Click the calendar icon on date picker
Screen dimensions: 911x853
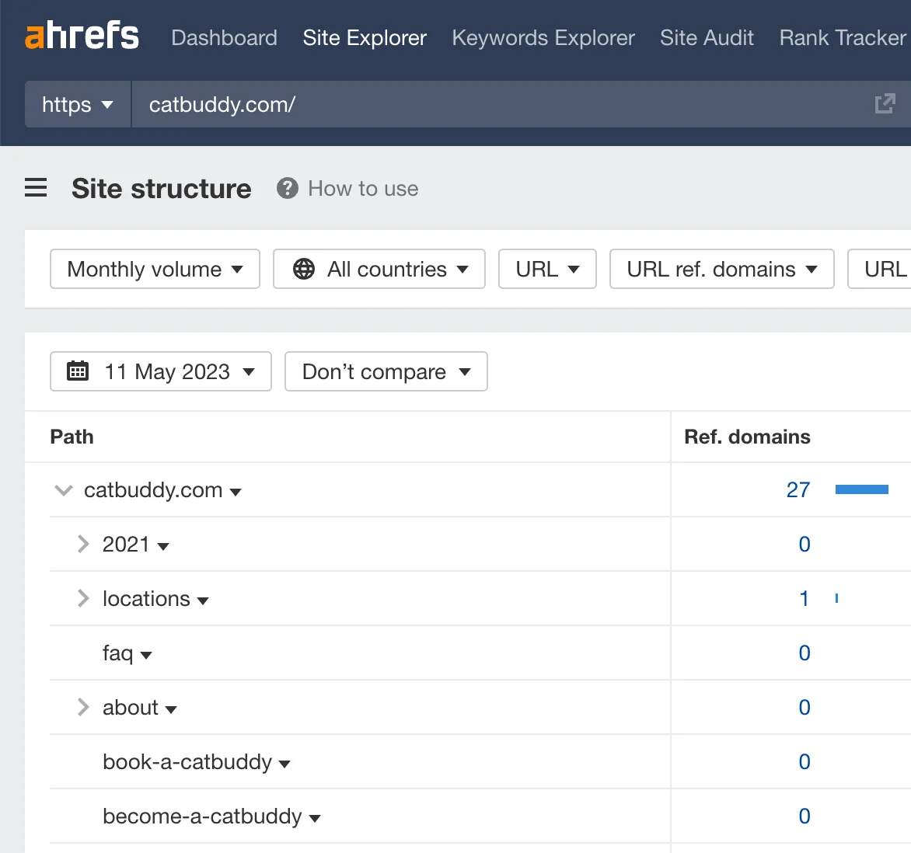pos(78,371)
